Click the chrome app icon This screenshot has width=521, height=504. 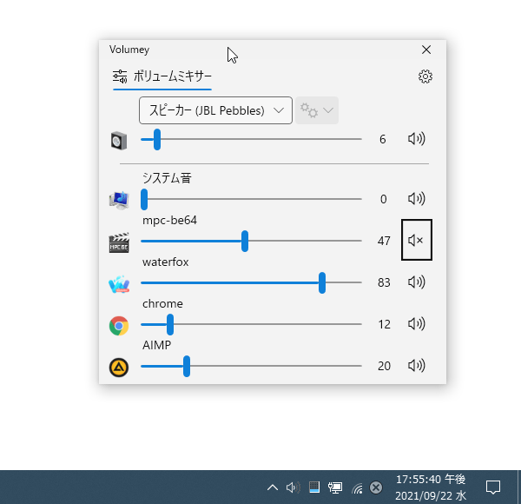click(119, 326)
